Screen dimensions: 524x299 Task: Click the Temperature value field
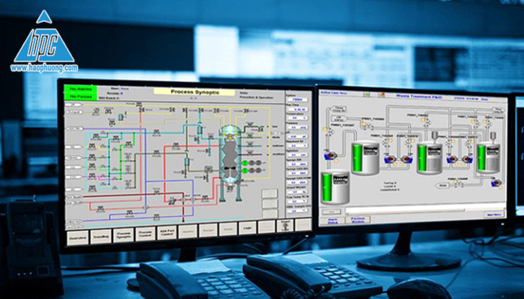click(297, 118)
